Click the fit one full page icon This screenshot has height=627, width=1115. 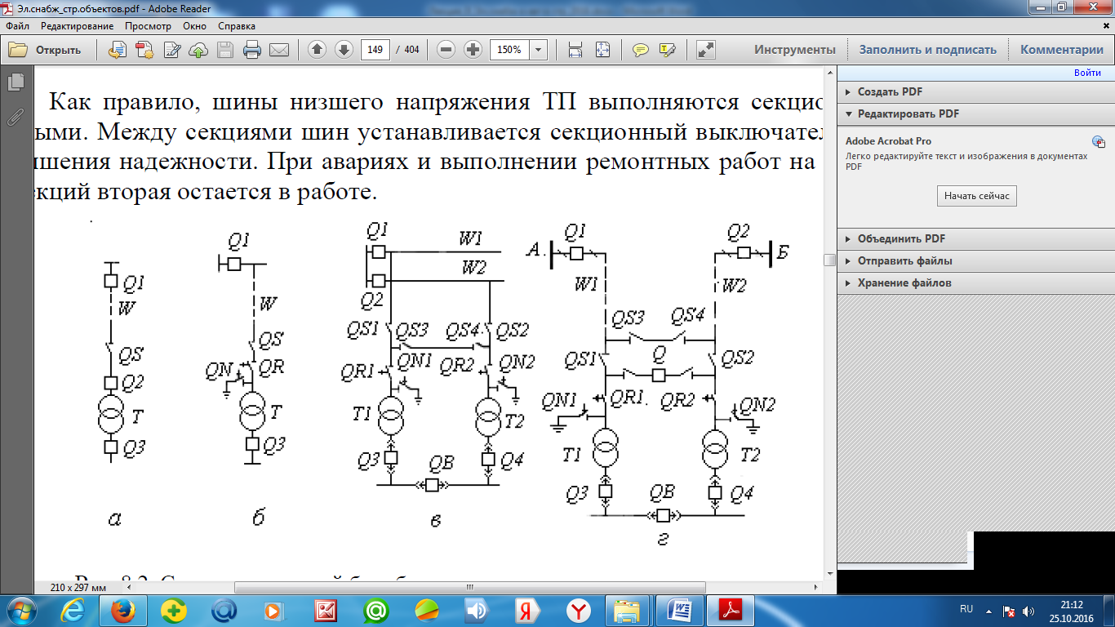coord(602,50)
